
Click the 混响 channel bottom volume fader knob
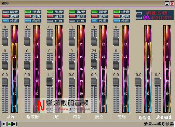pos(116,82)
